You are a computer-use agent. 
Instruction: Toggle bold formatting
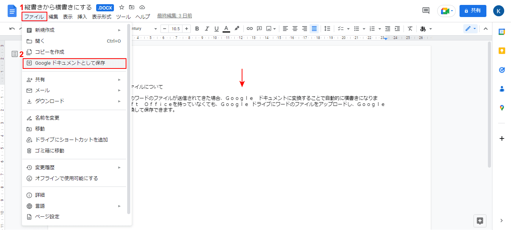[197, 29]
